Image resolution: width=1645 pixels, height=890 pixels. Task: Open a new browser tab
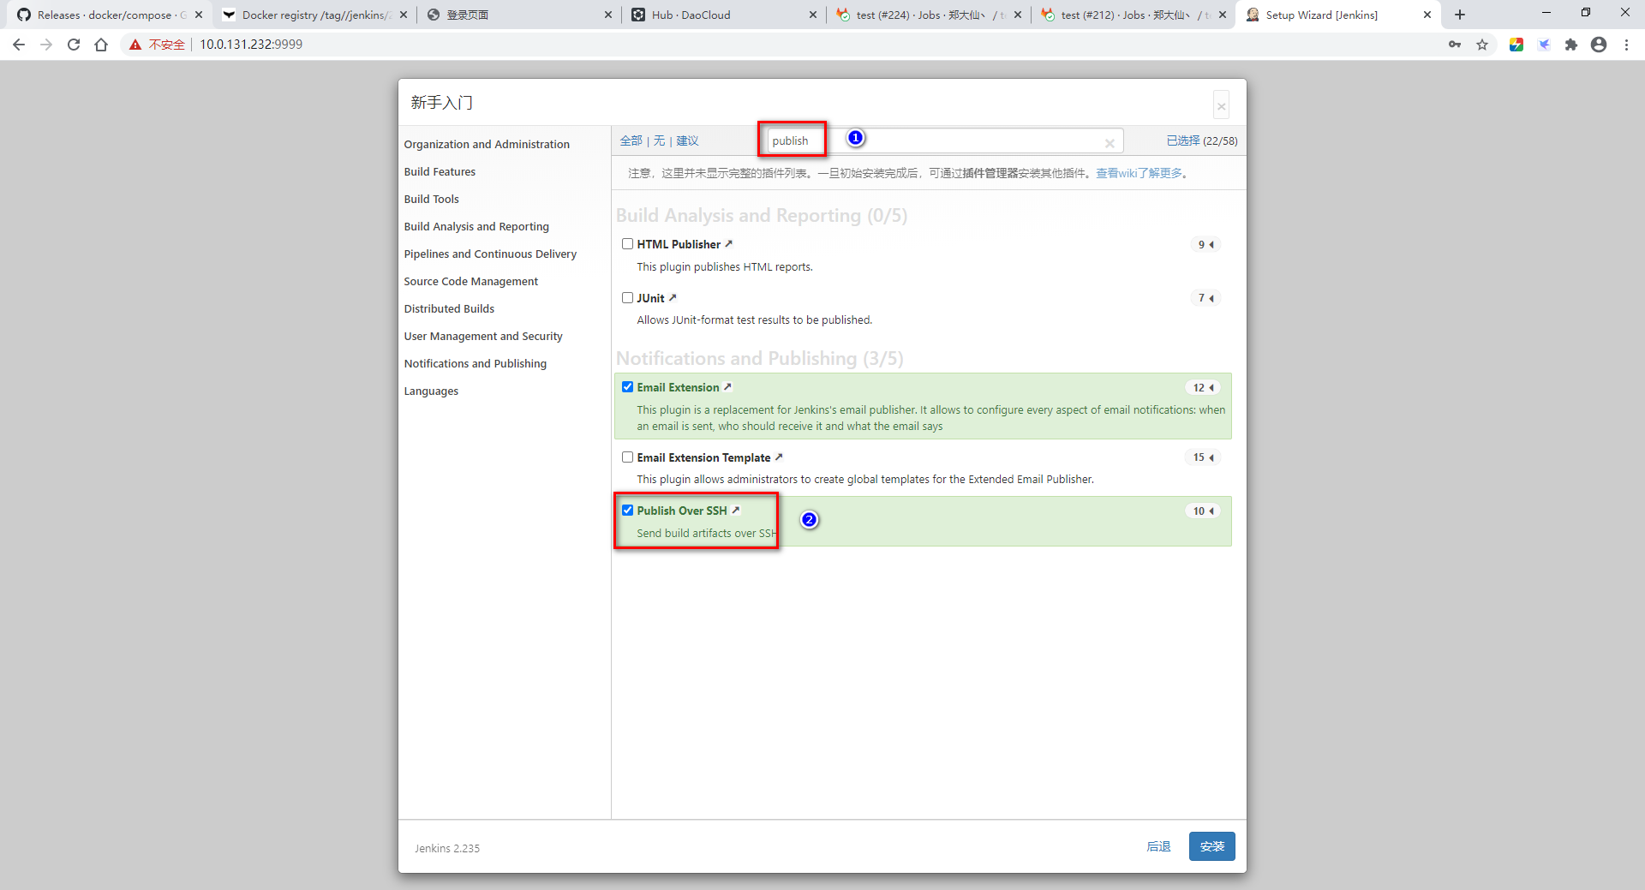(1460, 15)
